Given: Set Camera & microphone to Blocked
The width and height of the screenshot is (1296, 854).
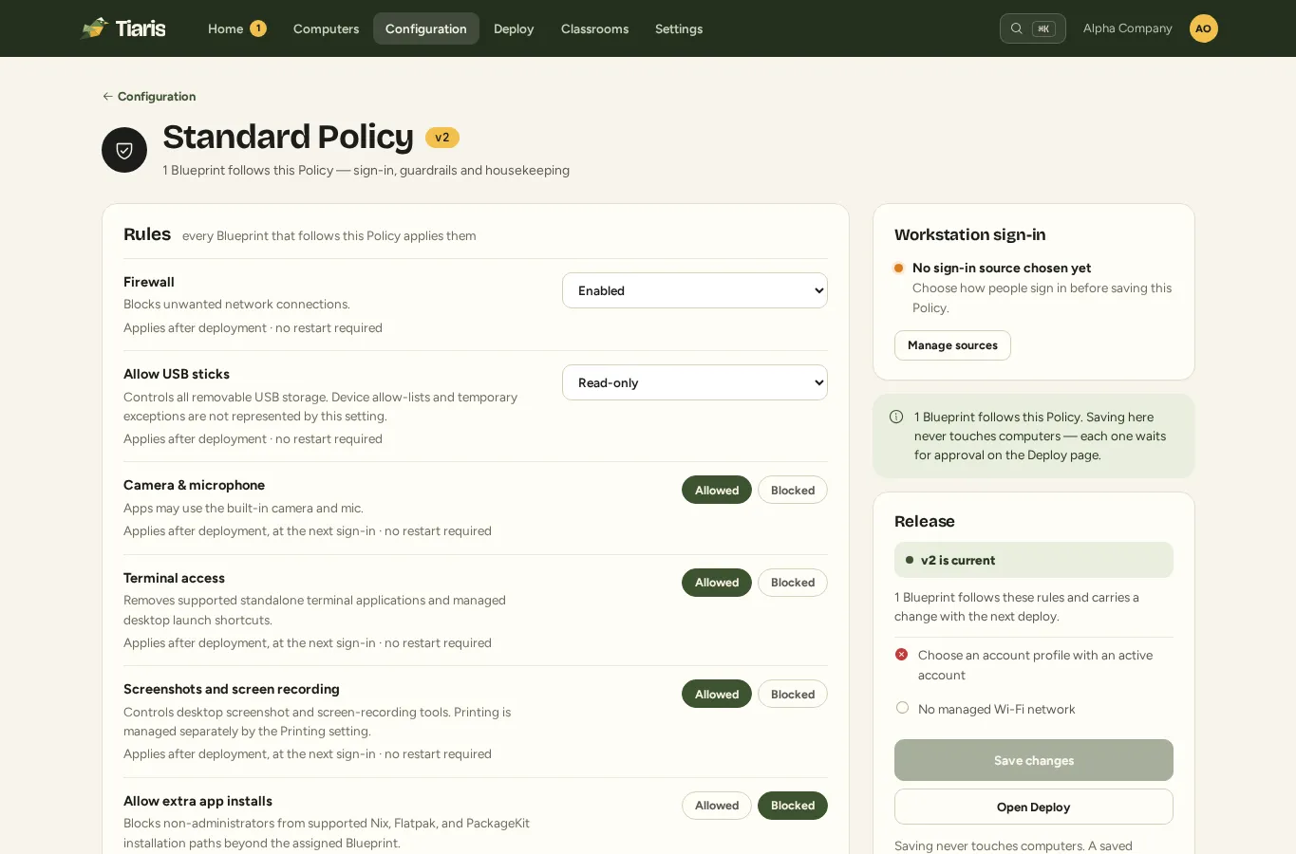Looking at the screenshot, I should click(793, 491).
